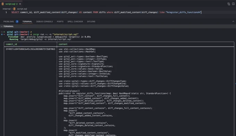Close the script.sql editor tab
Viewport: 236px width, 136px height.
[x=20, y=4]
